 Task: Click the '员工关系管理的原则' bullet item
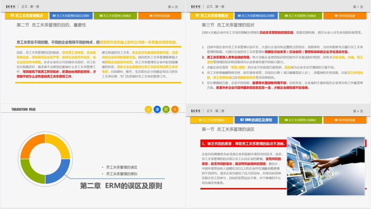coord(121,174)
